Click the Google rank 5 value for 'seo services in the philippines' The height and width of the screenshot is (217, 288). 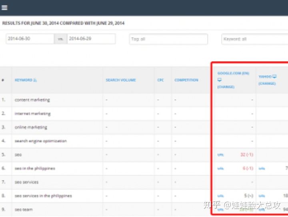click(x=249, y=196)
